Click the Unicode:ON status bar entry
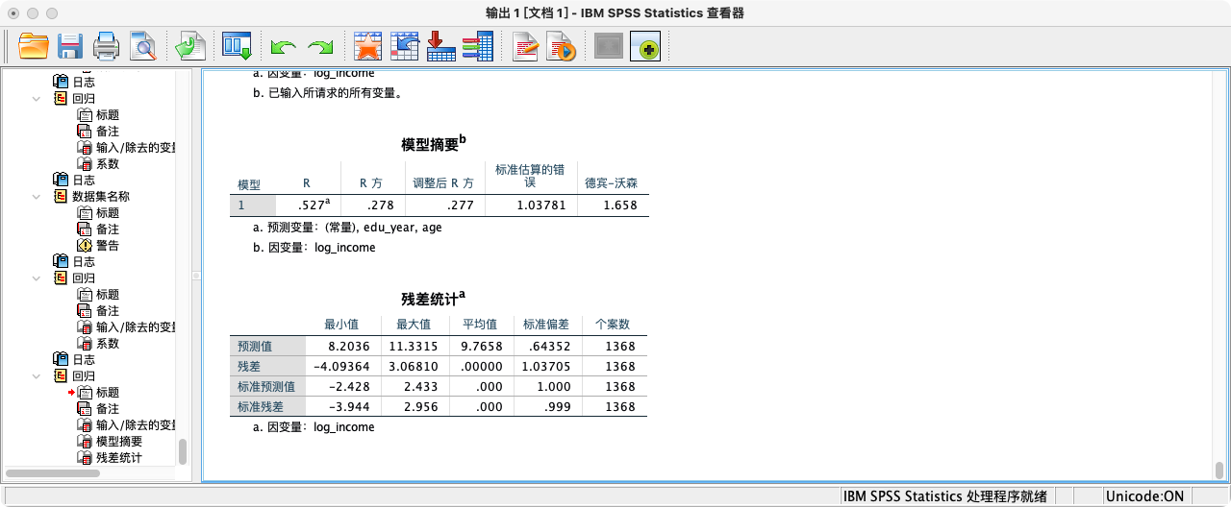 coord(1144,496)
